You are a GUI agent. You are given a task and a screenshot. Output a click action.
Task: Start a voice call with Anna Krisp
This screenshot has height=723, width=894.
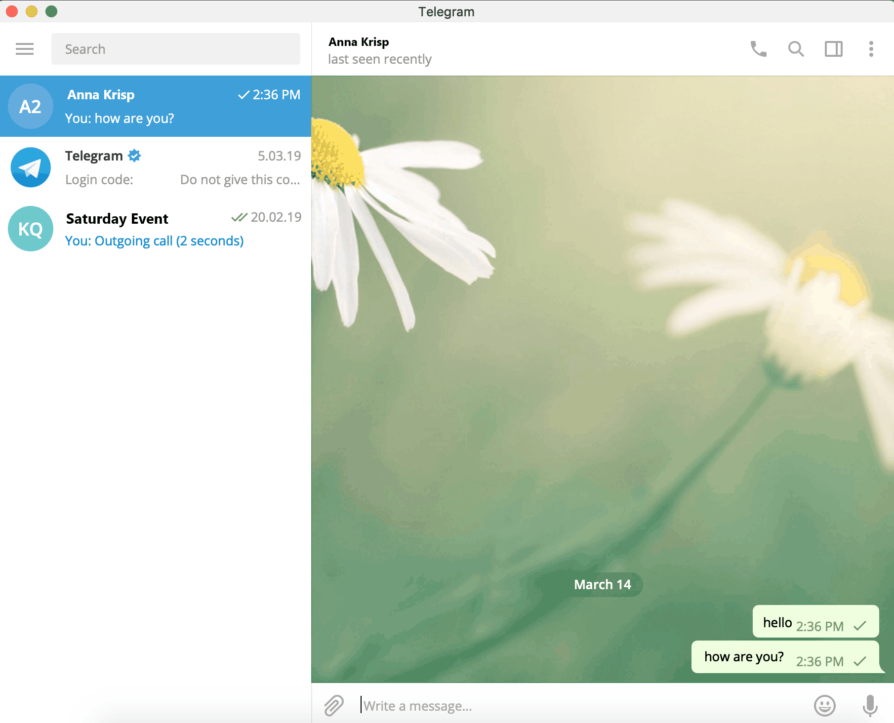pos(758,49)
